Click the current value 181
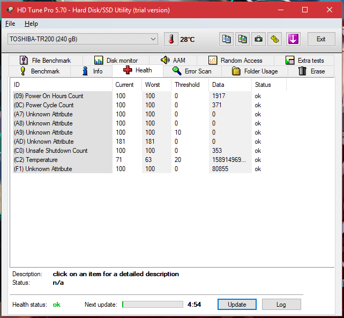The width and height of the screenshot is (344, 318). click(121, 142)
